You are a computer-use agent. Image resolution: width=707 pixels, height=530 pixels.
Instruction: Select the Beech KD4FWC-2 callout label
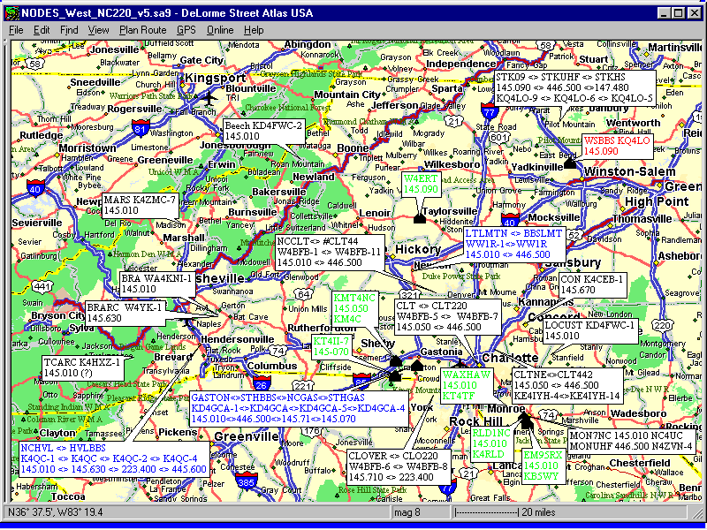pos(263,131)
